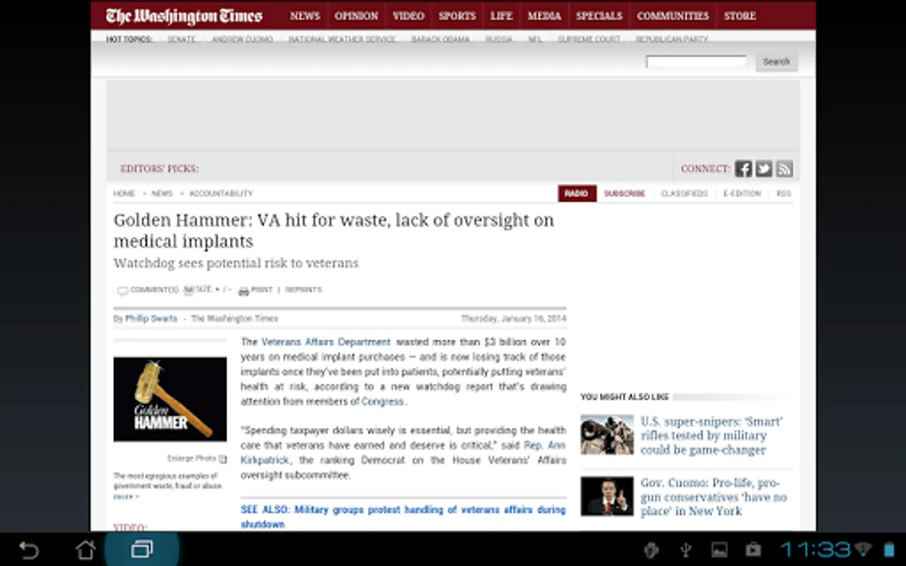
Task: Open the MEDIA menu
Action: 544,16
